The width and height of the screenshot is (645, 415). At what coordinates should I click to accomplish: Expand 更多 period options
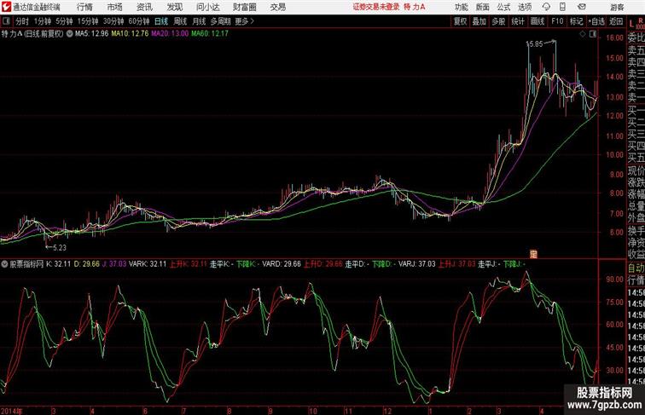[245, 21]
